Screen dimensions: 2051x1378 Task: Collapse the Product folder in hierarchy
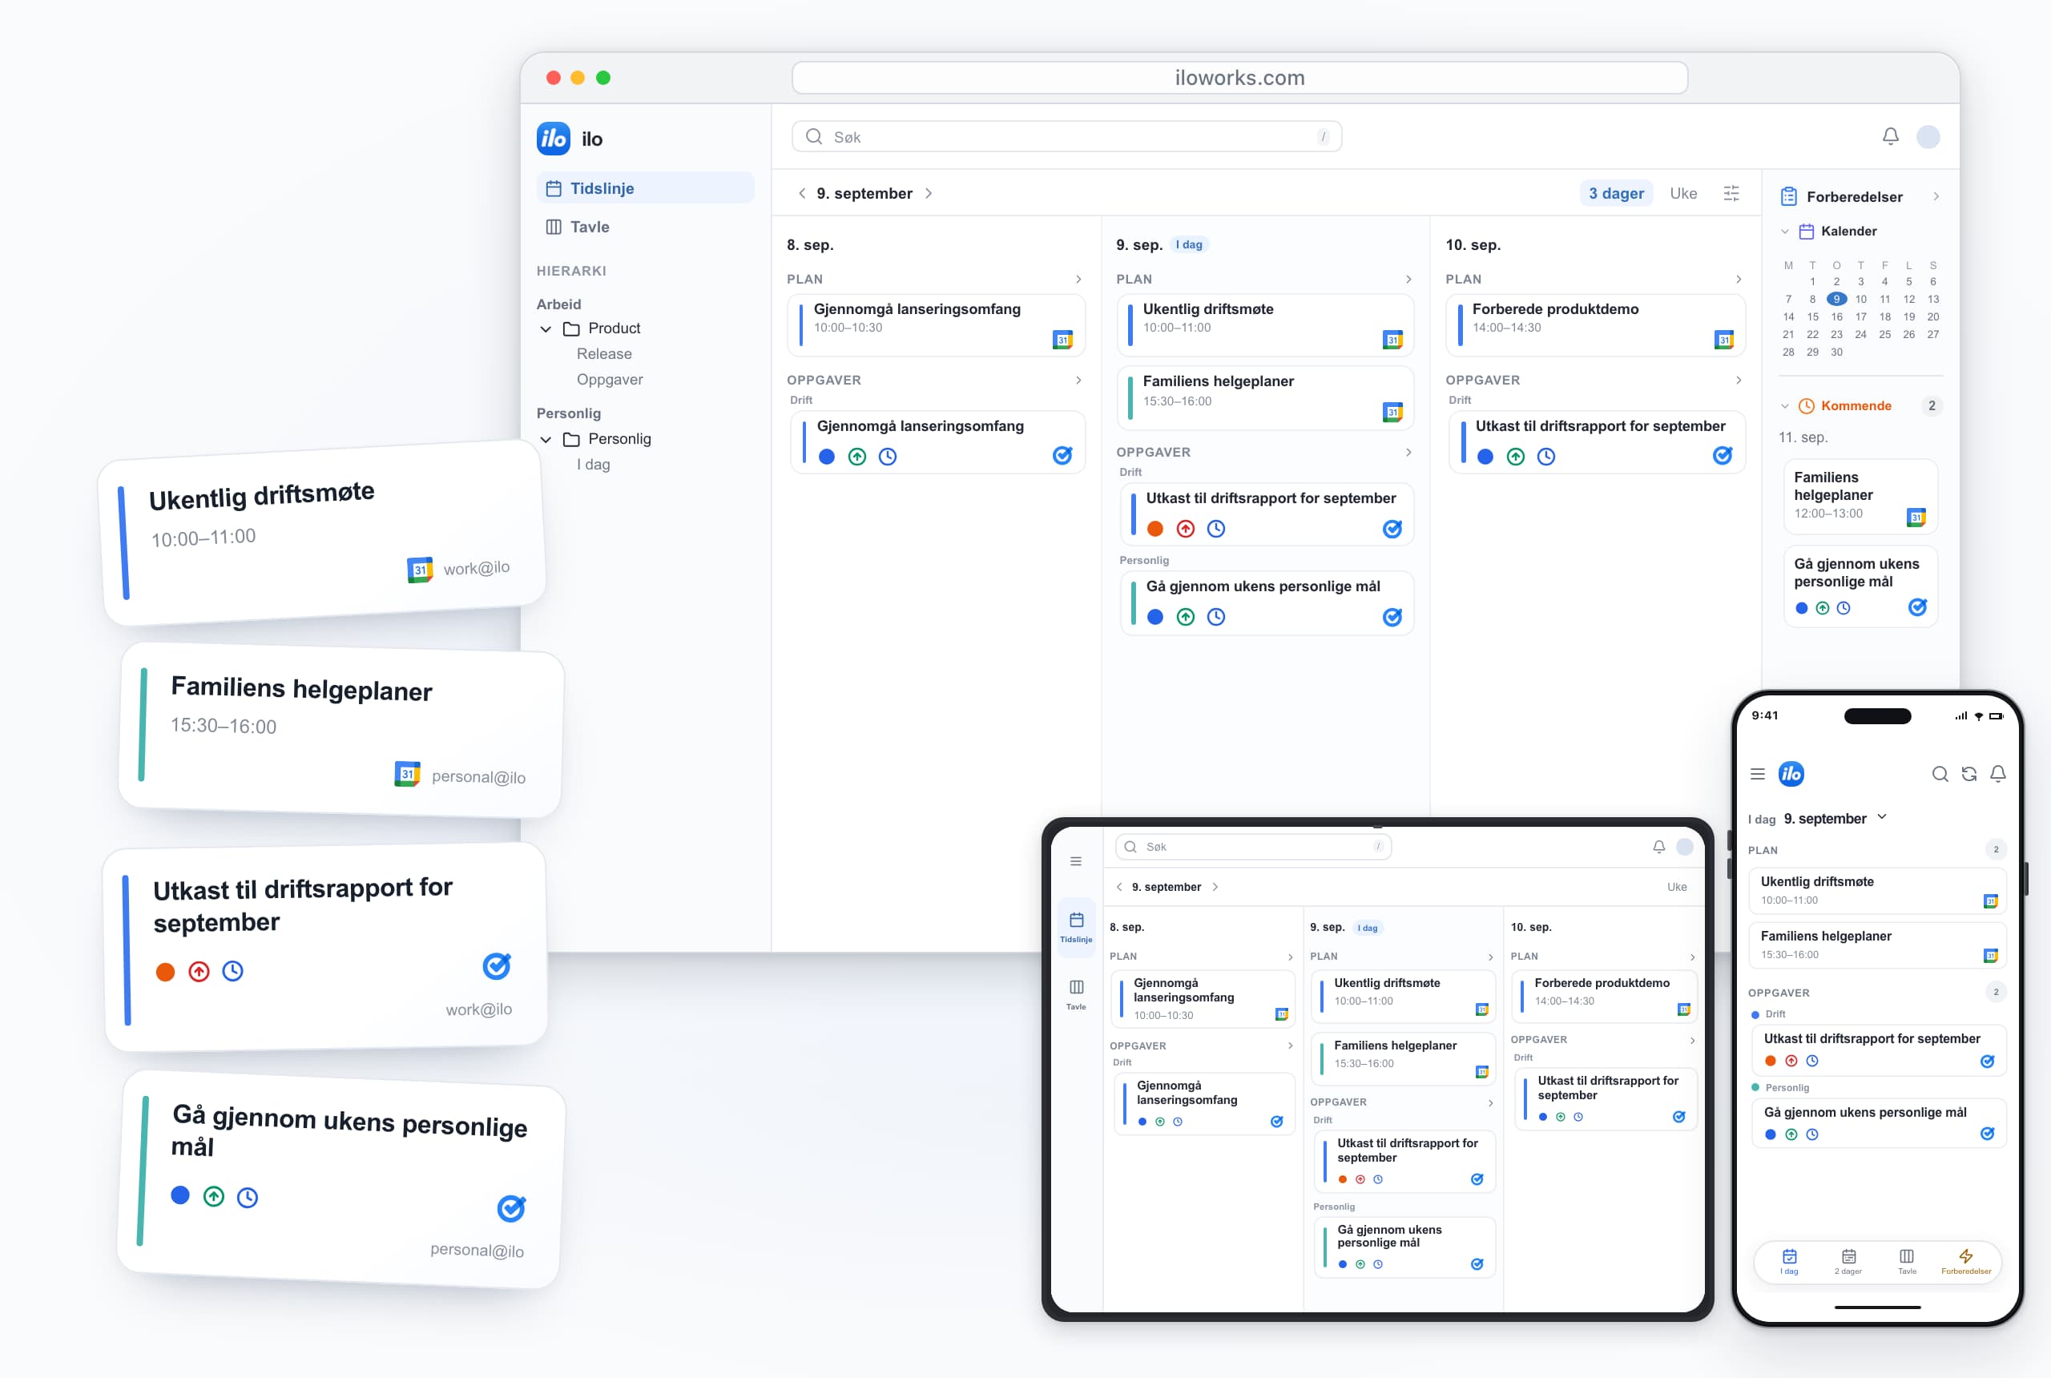pos(546,328)
